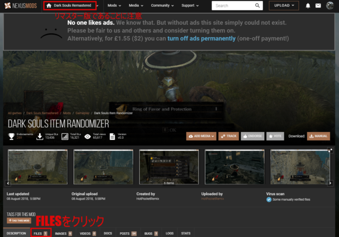Click the Endorsements trophy icon
Image resolution: width=339 pixels, height=237 pixels.
tap(12, 137)
